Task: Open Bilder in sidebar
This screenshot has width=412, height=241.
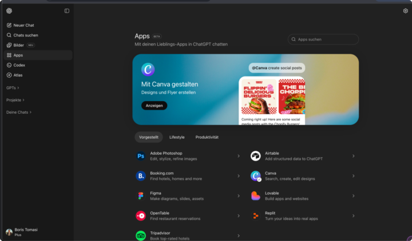Action: (x=38, y=45)
